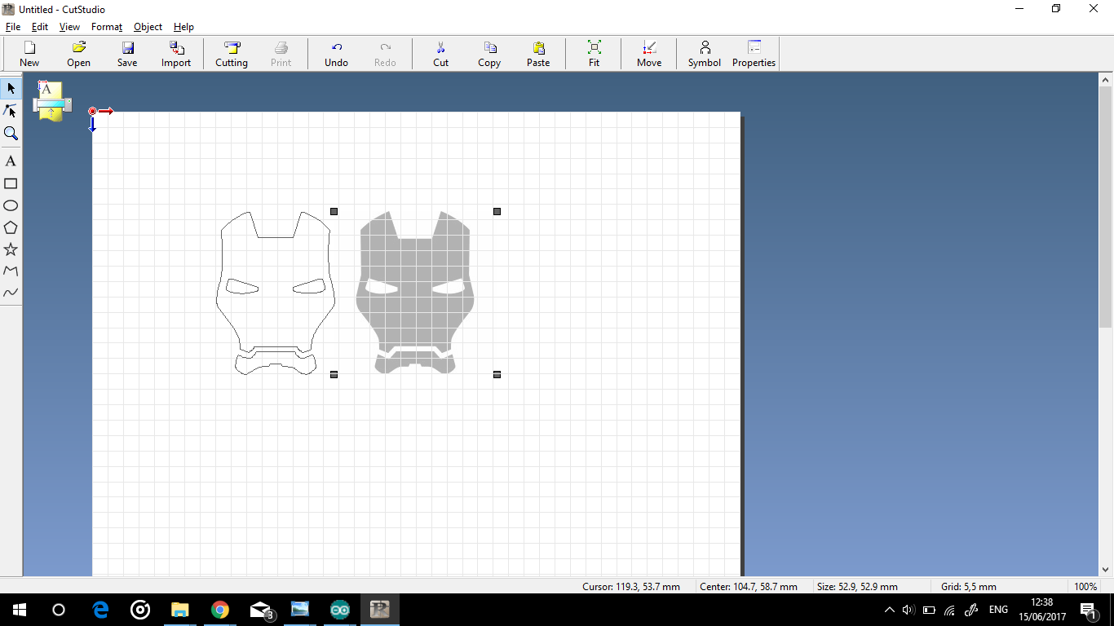The width and height of the screenshot is (1114, 626).
Task: Open the View menu
Action: 69,27
